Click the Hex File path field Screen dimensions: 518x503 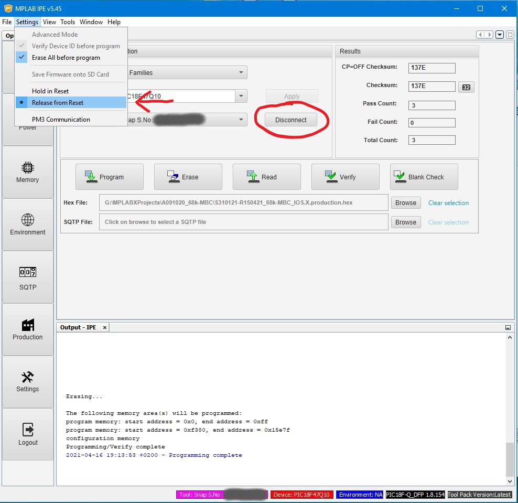pyautogui.click(x=243, y=202)
